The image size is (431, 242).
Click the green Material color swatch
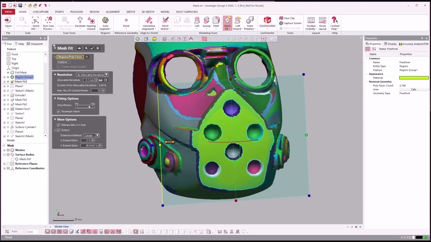click(x=414, y=78)
